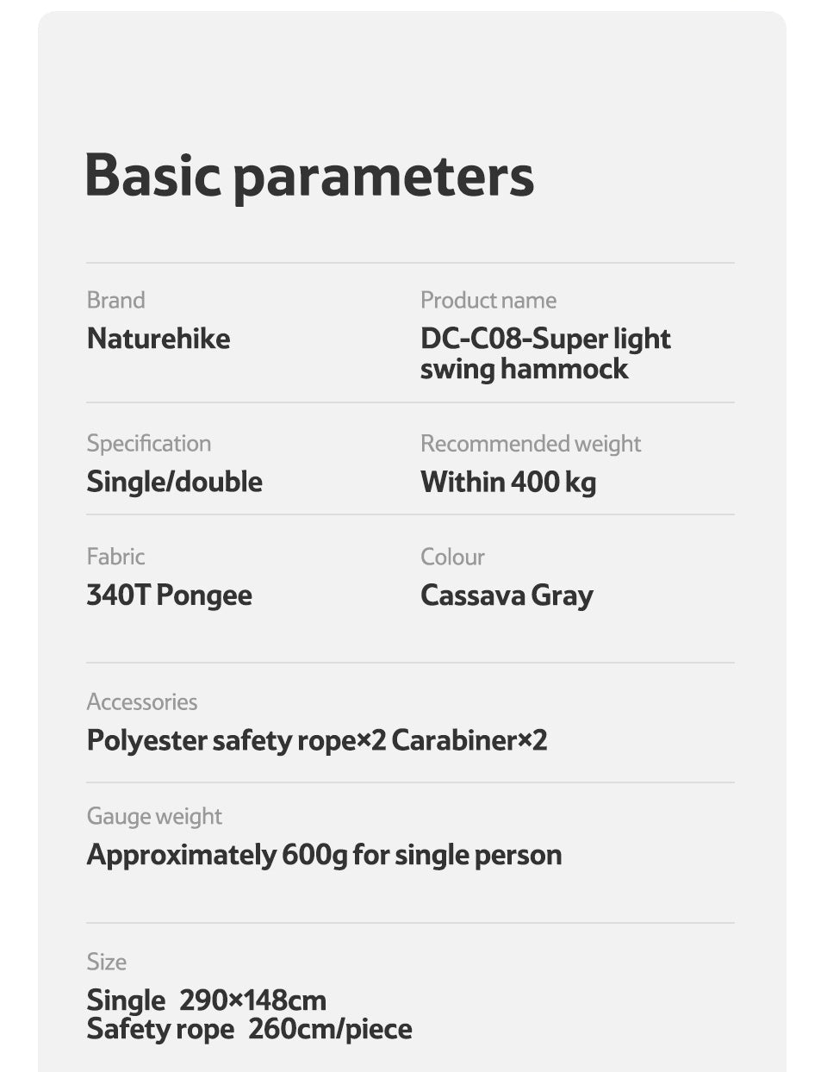
Task: Select the "Size" label
Action: 106,962
